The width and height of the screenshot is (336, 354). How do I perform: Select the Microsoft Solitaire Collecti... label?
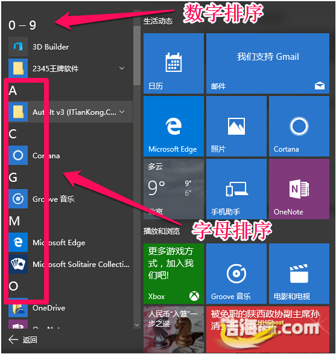(x=81, y=264)
